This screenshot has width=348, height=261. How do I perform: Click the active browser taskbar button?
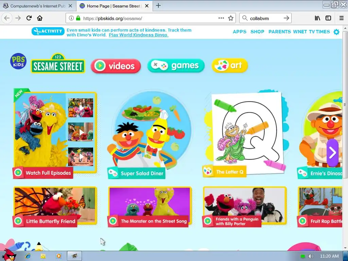pos(74,256)
